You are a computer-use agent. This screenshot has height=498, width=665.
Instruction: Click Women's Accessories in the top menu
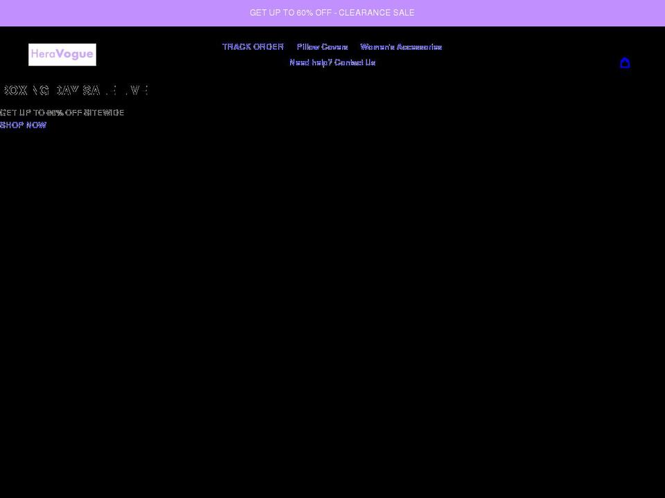(x=400, y=46)
